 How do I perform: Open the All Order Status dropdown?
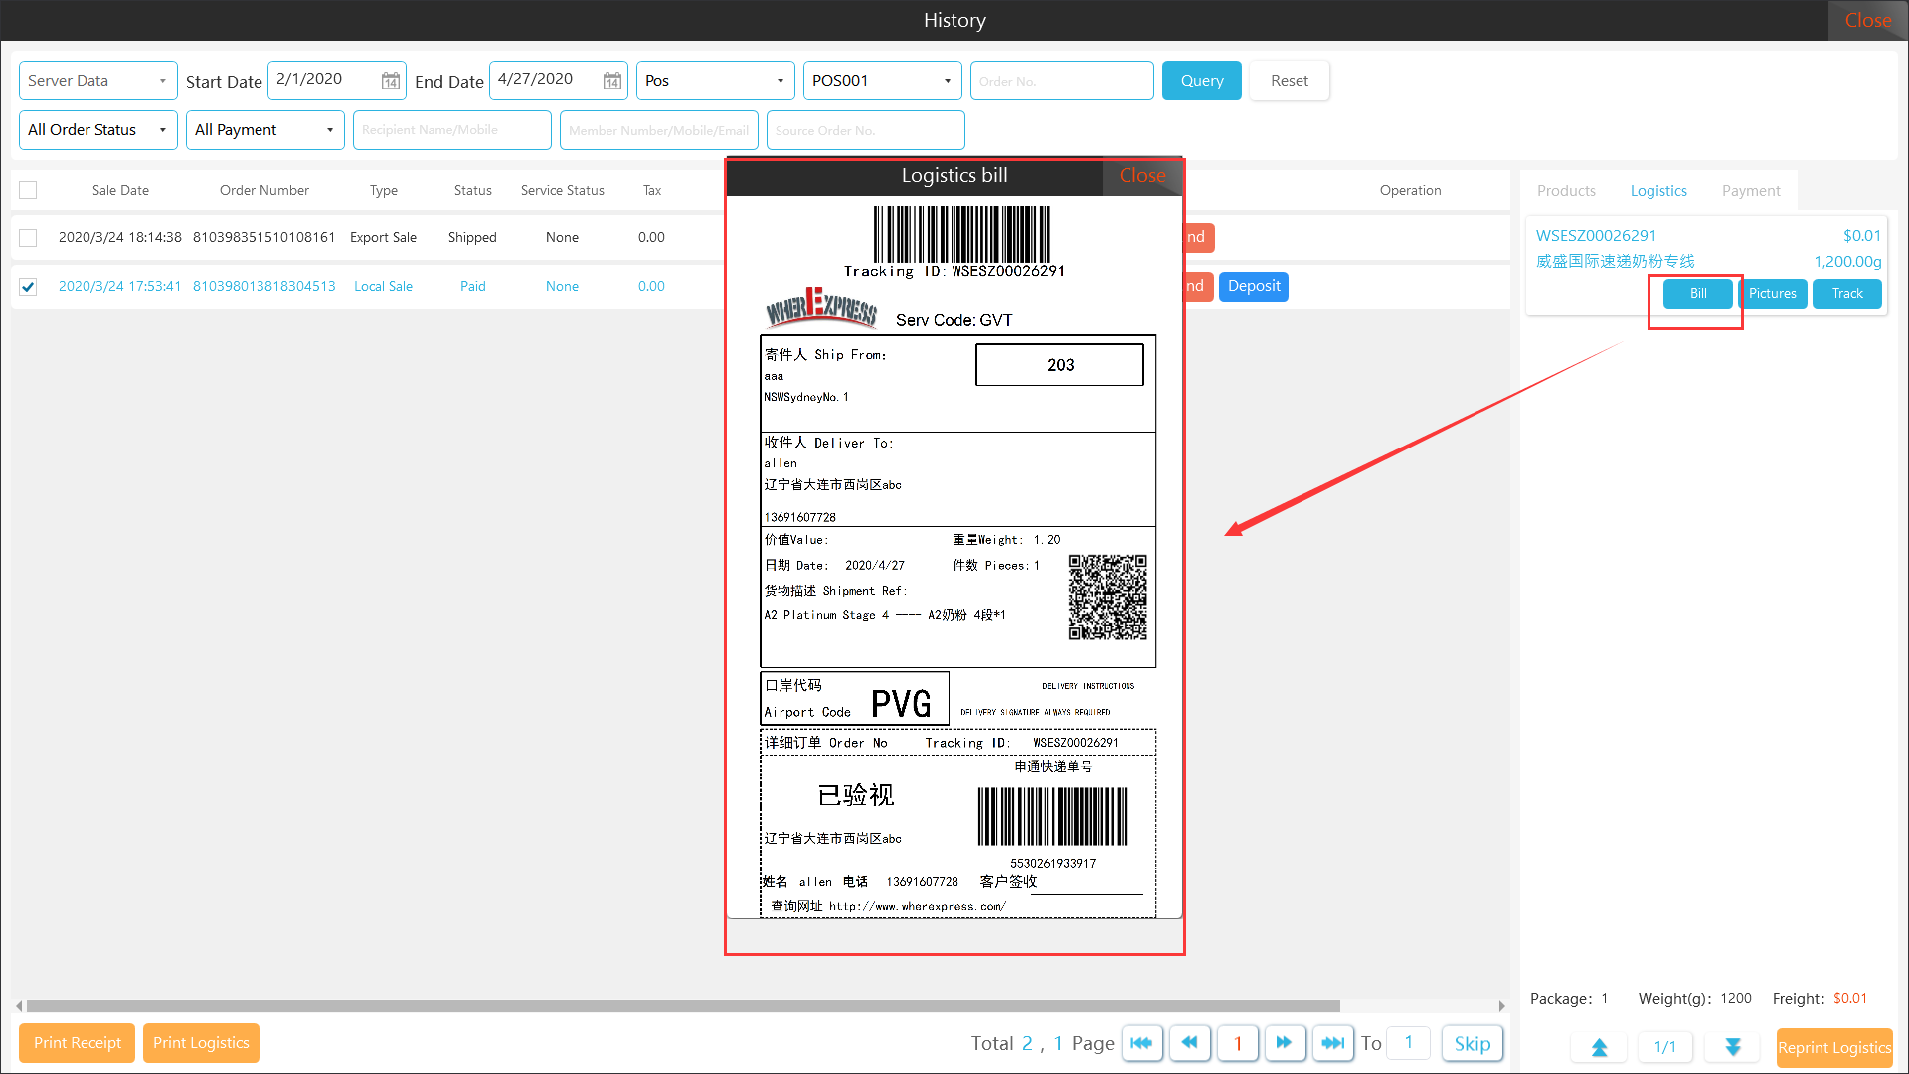(97, 130)
